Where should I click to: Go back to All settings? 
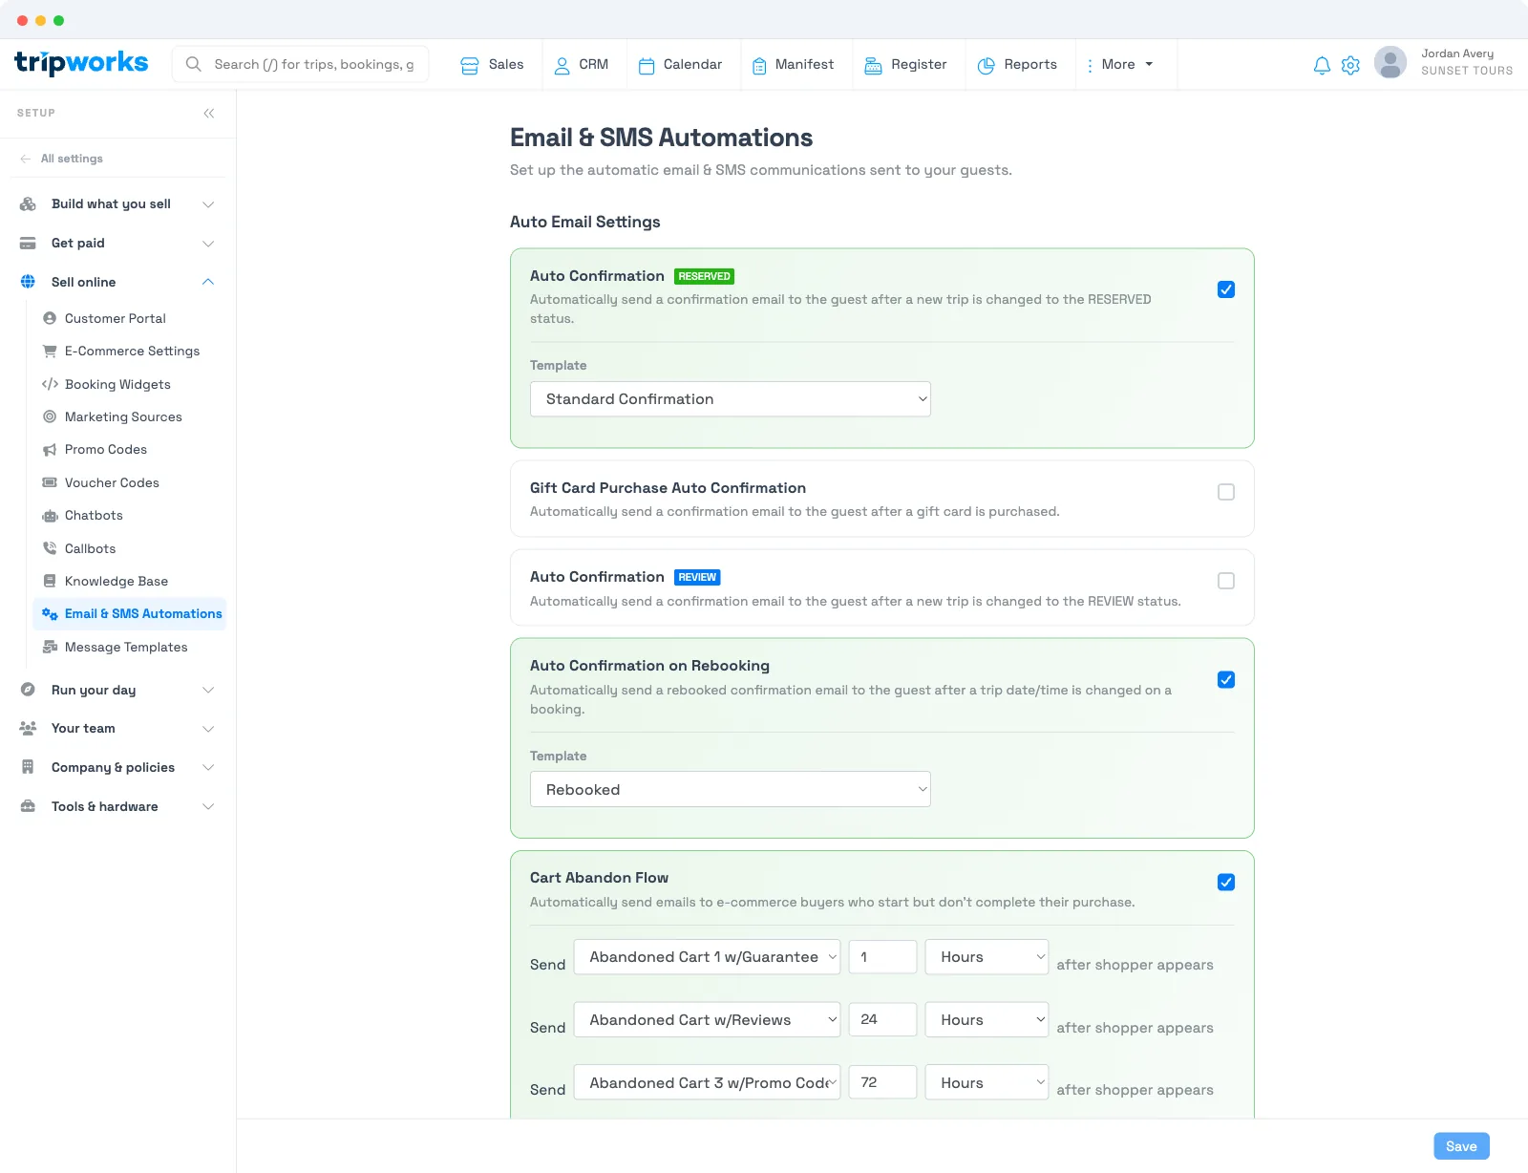click(61, 159)
